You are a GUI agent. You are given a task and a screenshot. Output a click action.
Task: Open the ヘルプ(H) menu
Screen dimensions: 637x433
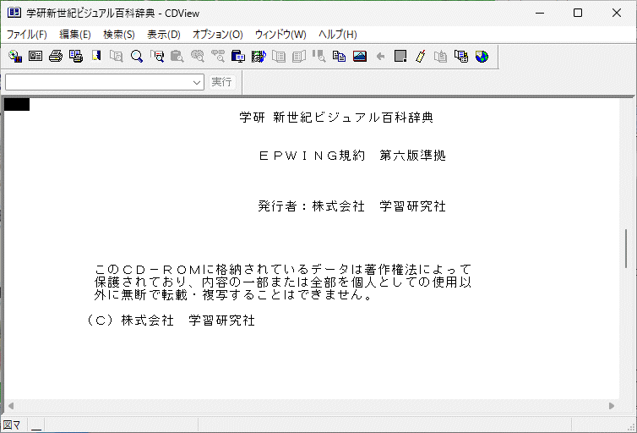[338, 35]
